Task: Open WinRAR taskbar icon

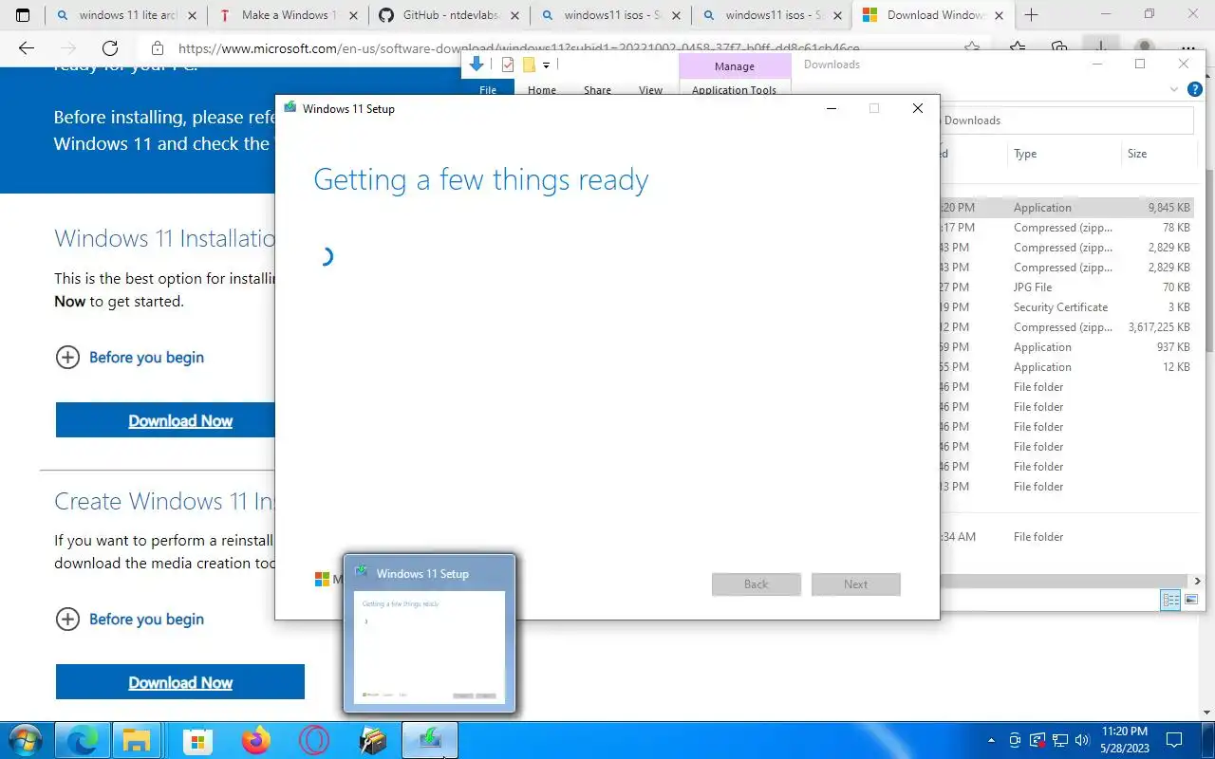Action: click(x=373, y=740)
